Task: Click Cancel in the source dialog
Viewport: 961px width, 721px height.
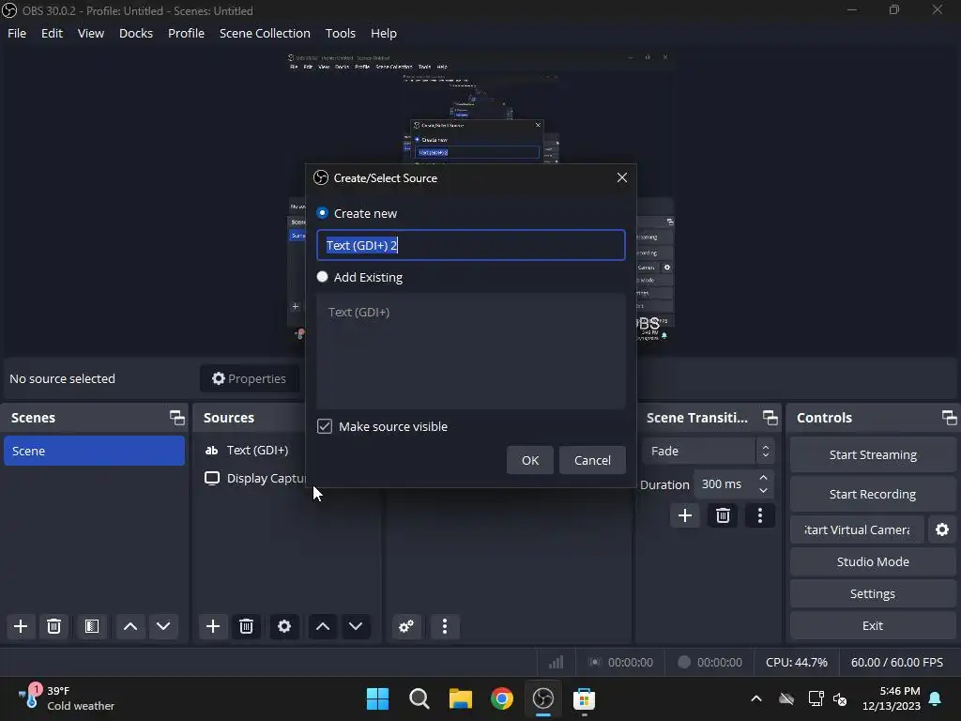Action: point(592,460)
